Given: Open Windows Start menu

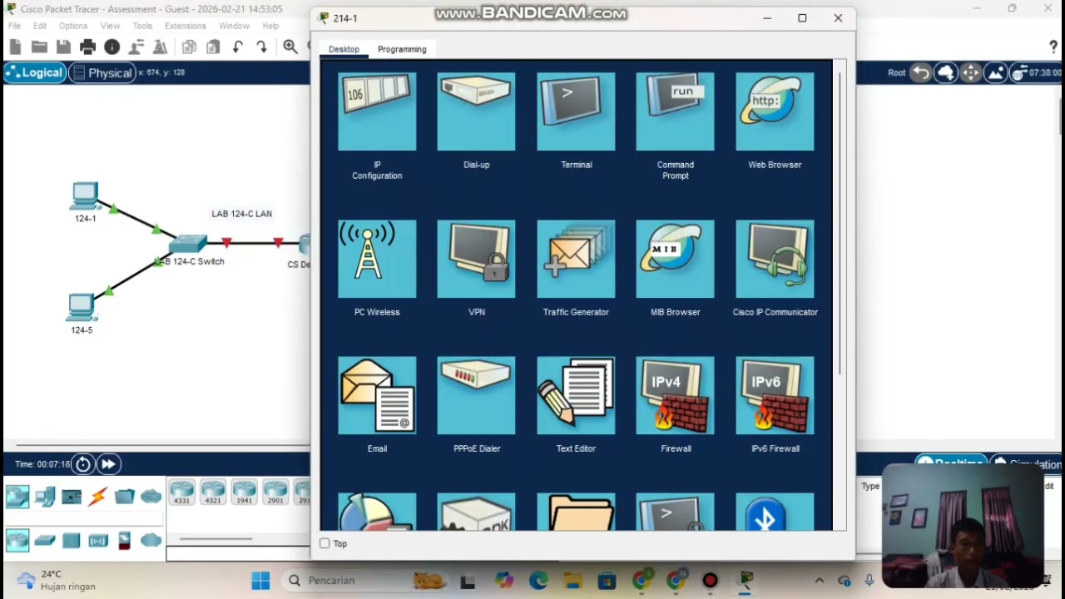Looking at the screenshot, I should [260, 580].
